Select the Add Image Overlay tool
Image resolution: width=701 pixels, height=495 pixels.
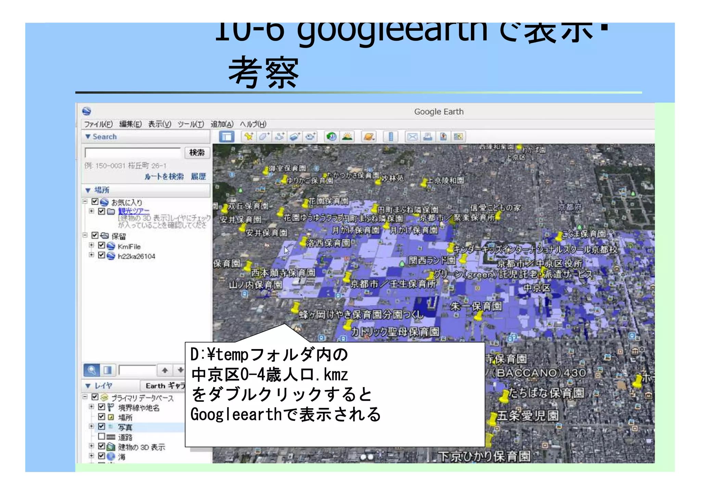(x=295, y=137)
